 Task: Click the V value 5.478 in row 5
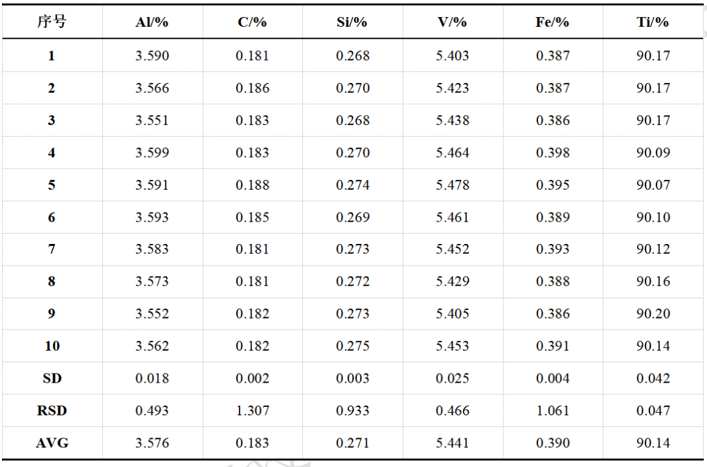coord(452,185)
